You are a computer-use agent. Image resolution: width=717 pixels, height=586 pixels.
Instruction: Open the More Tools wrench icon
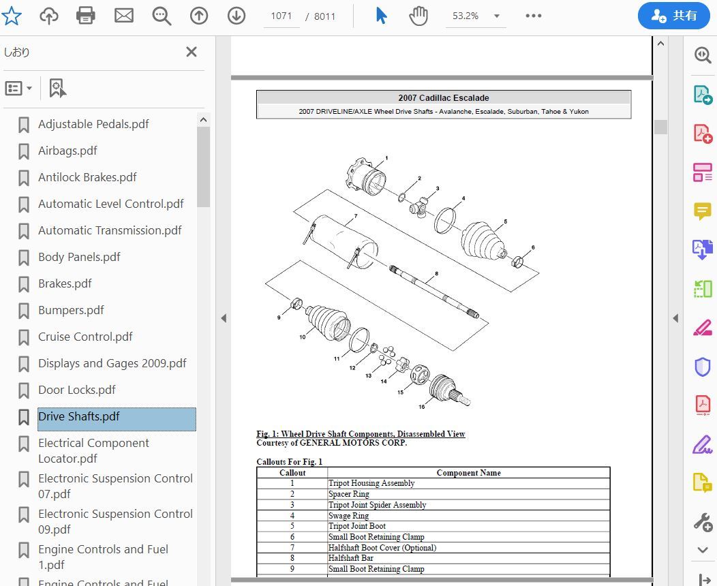click(x=703, y=522)
